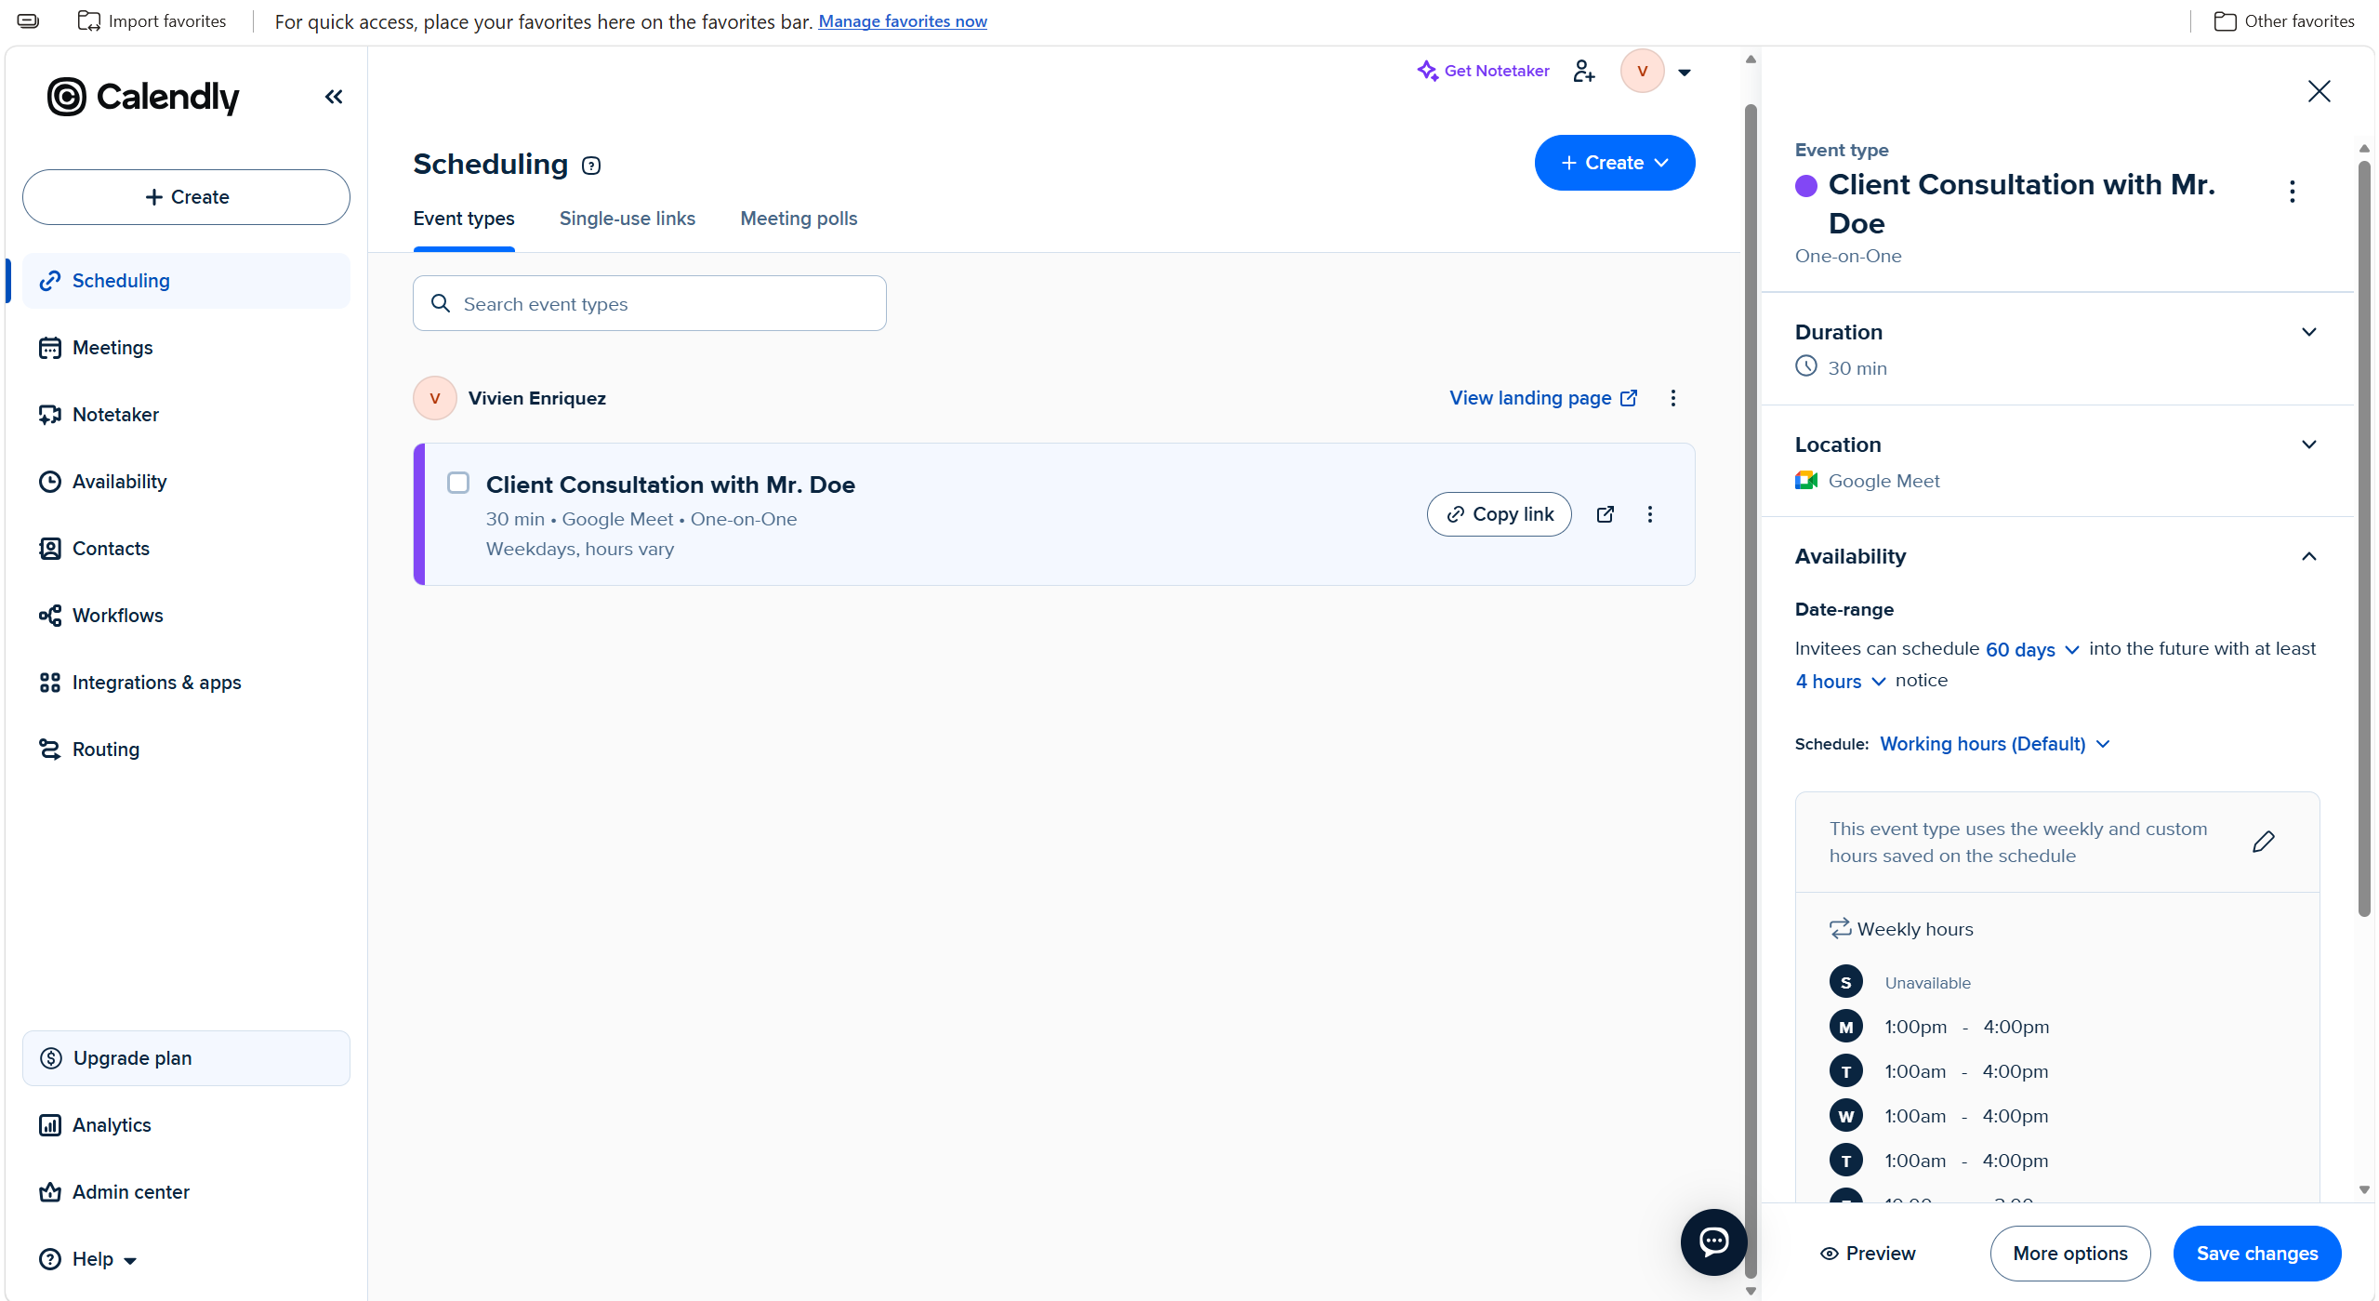Open the Working hours (Default) schedule dropdown

pos(1995,744)
